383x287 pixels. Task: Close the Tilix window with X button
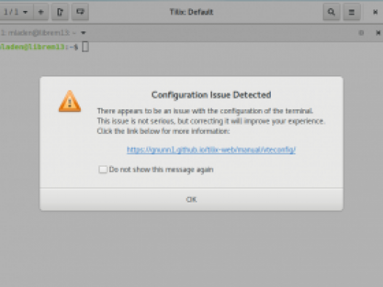(x=375, y=12)
